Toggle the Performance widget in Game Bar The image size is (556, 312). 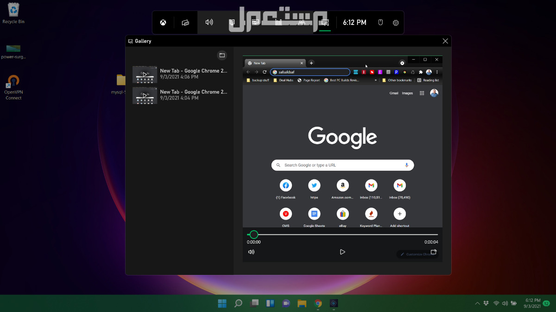point(255,22)
